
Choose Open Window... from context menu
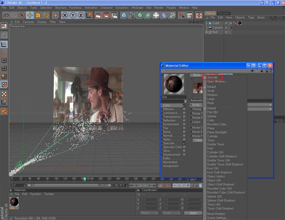[217, 82]
